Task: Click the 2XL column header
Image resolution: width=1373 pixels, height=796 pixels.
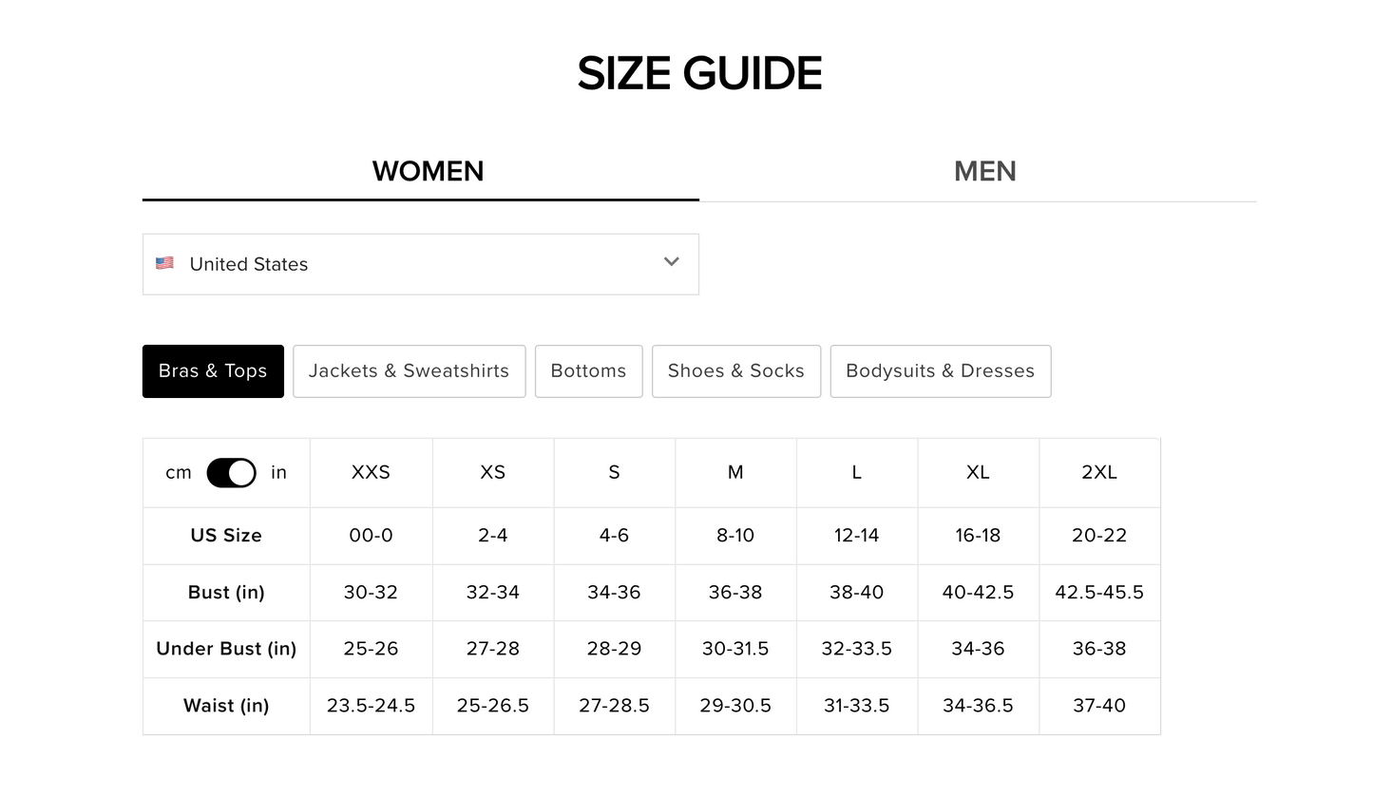Action: (x=1099, y=472)
